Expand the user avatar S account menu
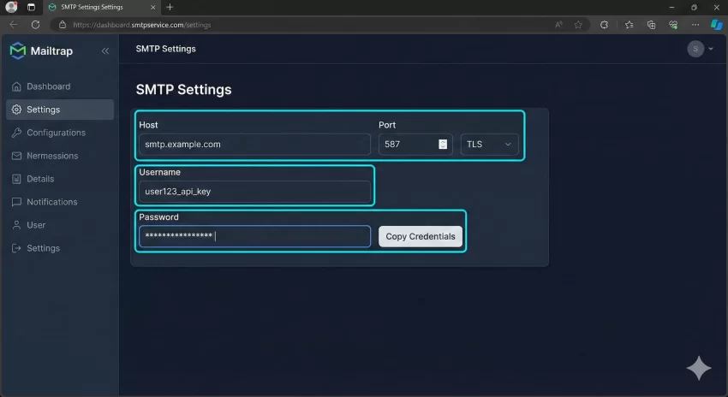Image resolution: width=728 pixels, height=397 pixels. point(700,49)
